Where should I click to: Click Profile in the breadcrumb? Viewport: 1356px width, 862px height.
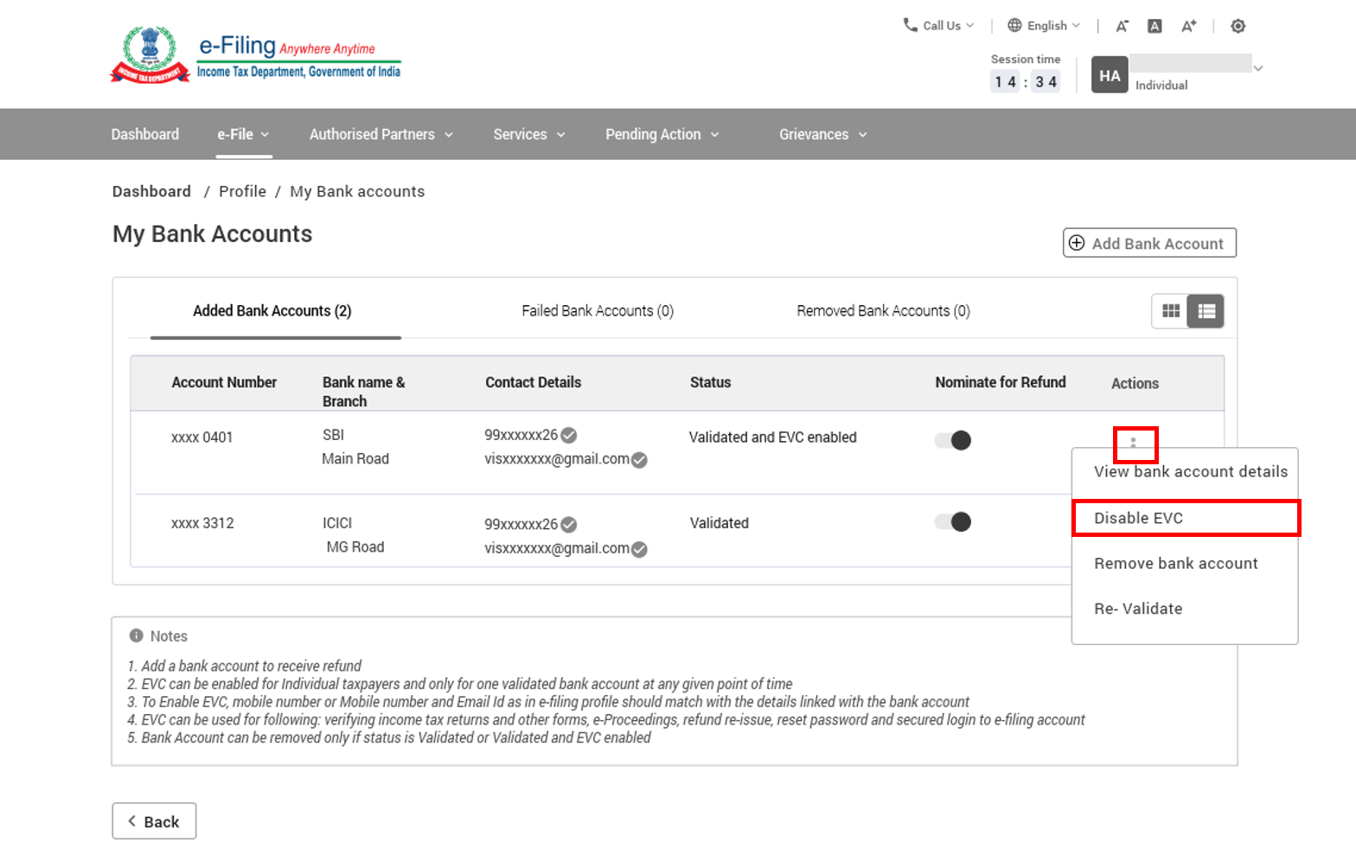[242, 191]
